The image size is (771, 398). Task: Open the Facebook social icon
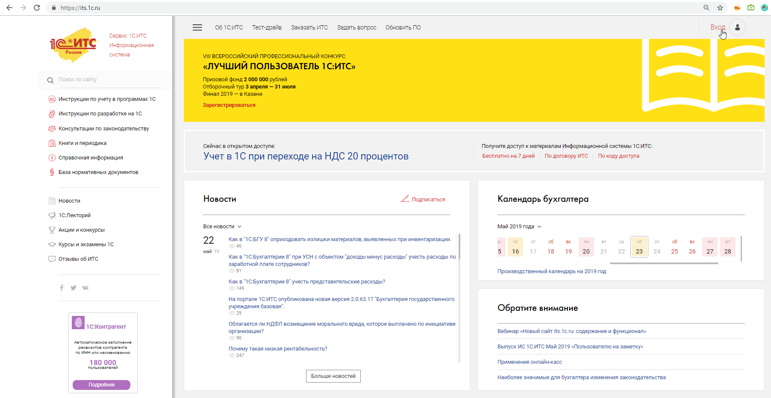coord(62,288)
